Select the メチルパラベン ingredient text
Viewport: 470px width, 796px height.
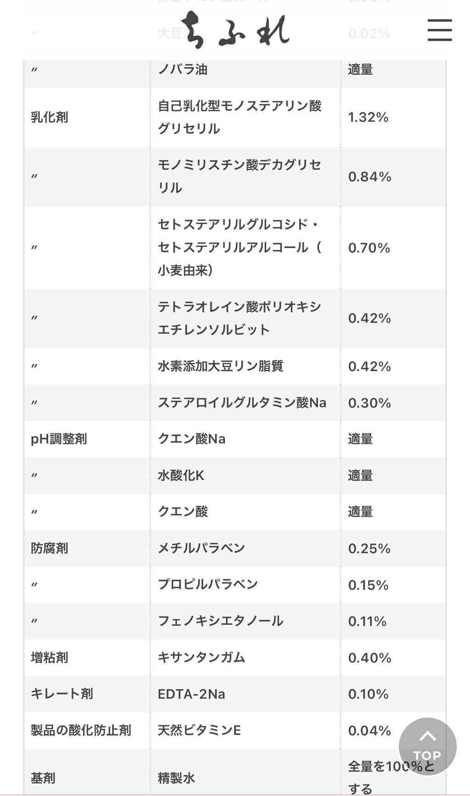click(x=201, y=548)
